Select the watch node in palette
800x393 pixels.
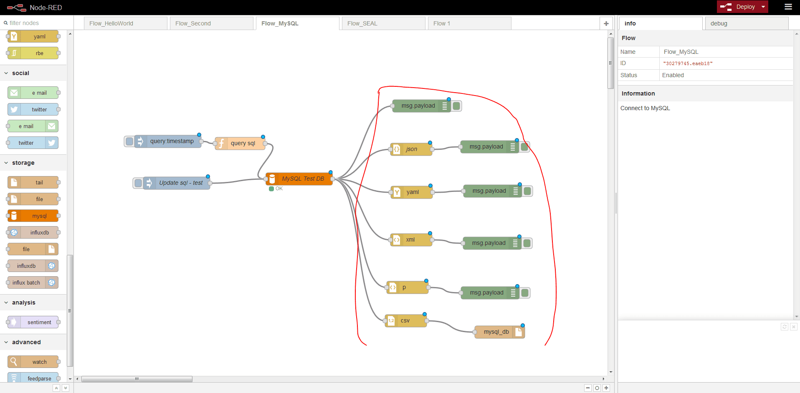click(33, 362)
